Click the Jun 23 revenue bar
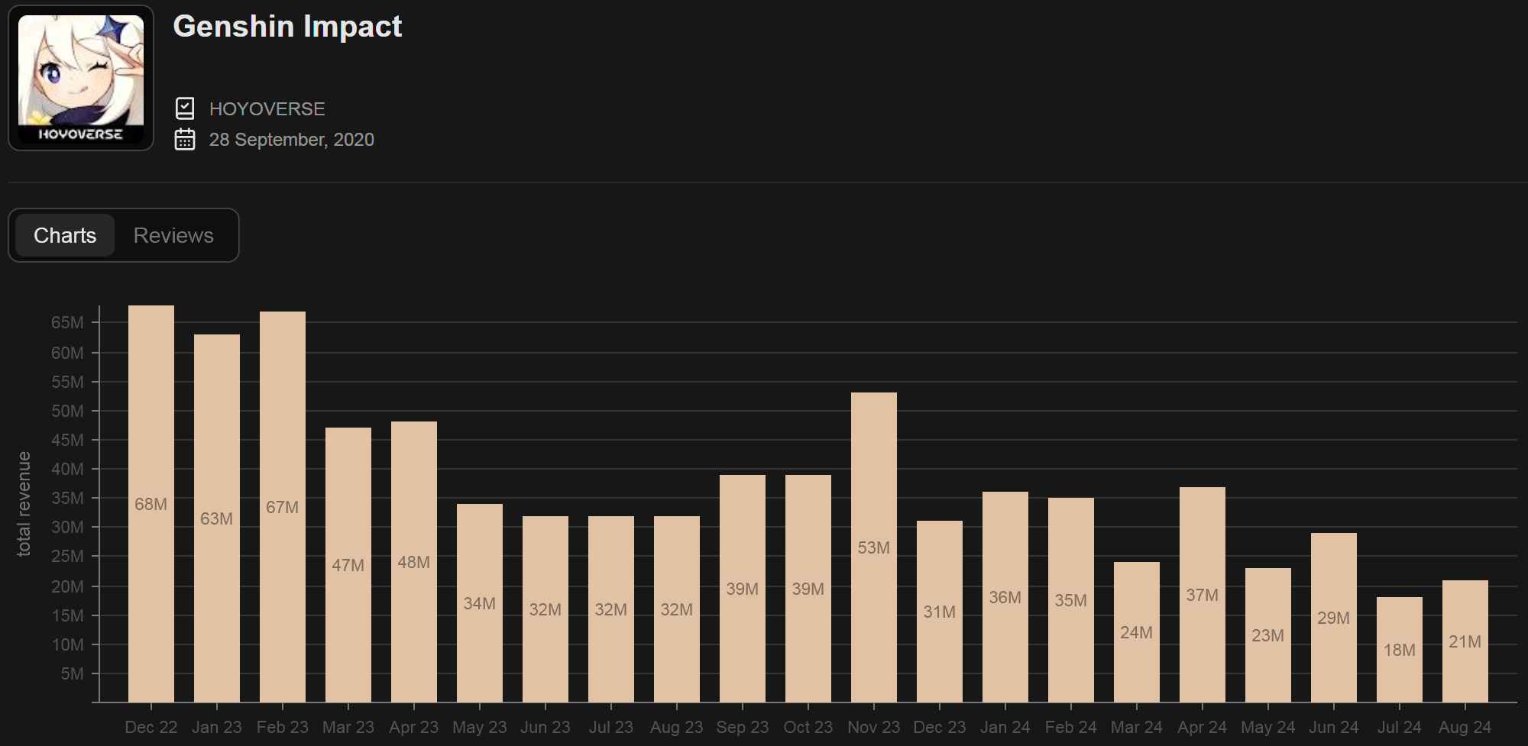1528x746 pixels. pos(545,609)
